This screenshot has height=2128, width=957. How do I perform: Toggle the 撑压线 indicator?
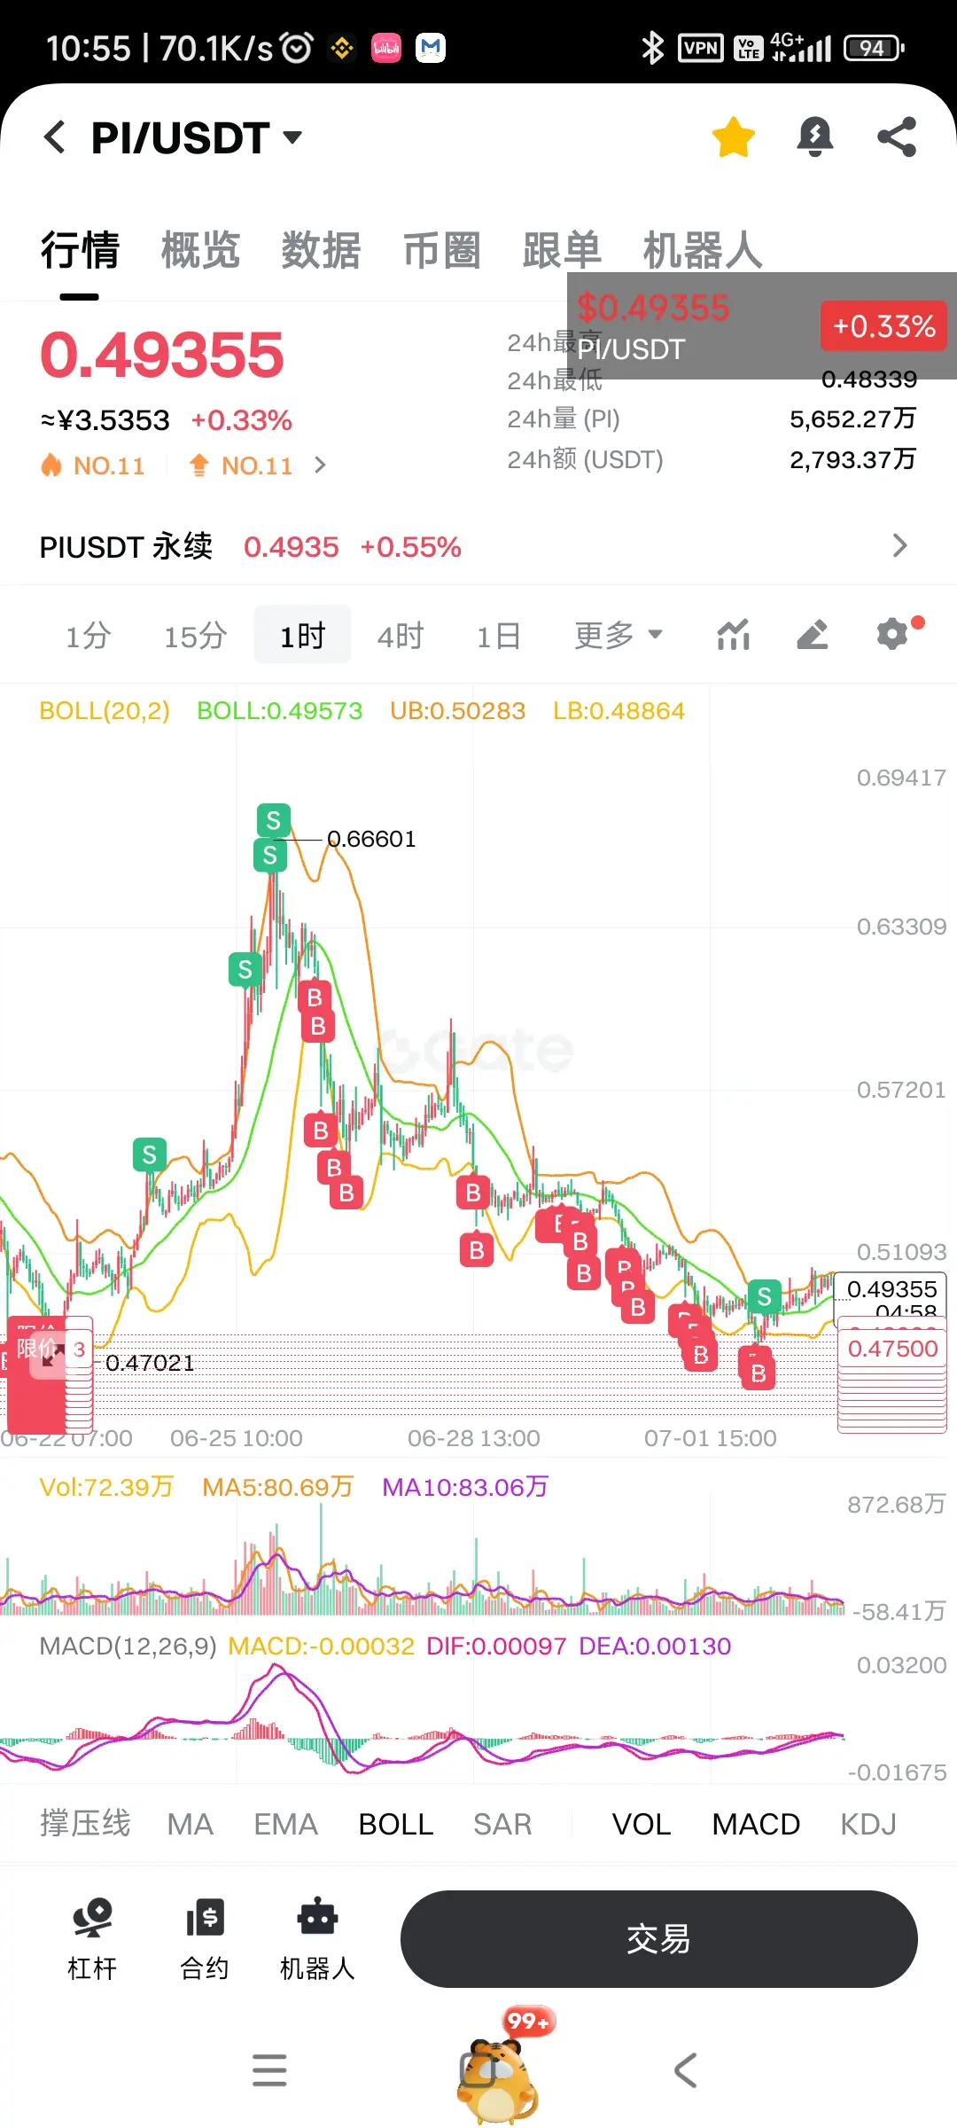coord(85,1824)
